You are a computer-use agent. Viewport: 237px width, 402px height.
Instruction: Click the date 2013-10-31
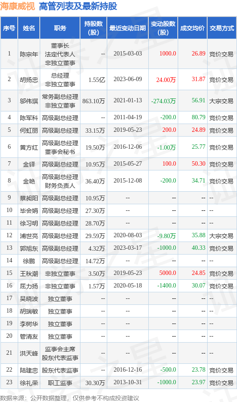[128, 382]
